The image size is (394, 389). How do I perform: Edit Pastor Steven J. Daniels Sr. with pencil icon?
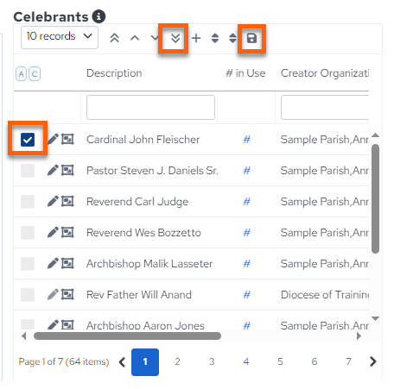[53, 170]
